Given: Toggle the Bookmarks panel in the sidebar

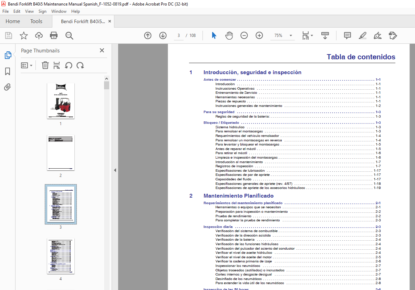Looking at the screenshot, I should pyautogui.click(x=8, y=71).
